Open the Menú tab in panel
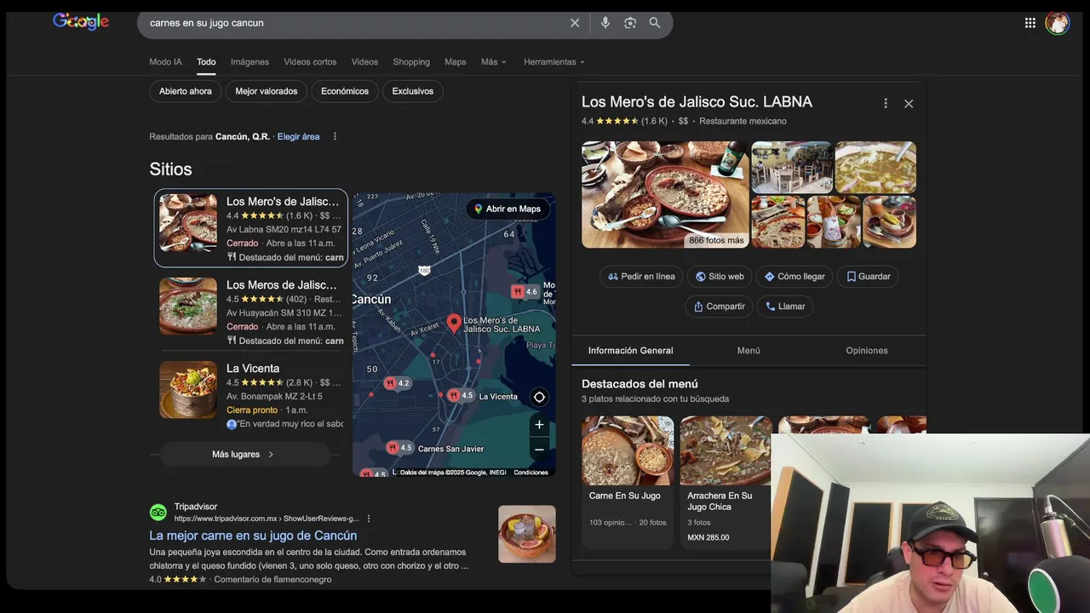 tap(749, 351)
